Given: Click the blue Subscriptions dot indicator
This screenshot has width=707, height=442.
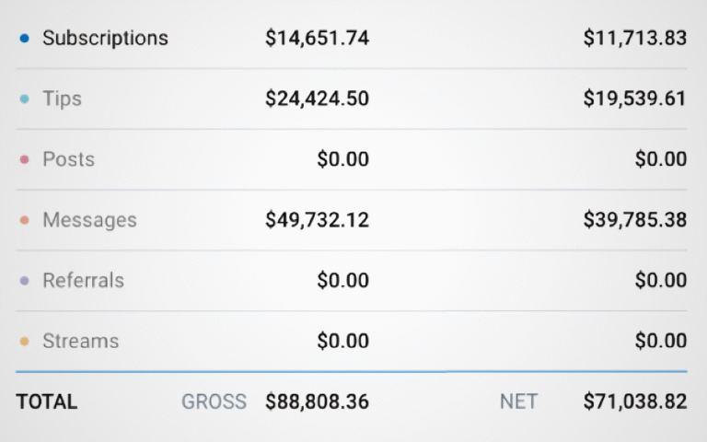Looking at the screenshot, I should pos(25,39).
